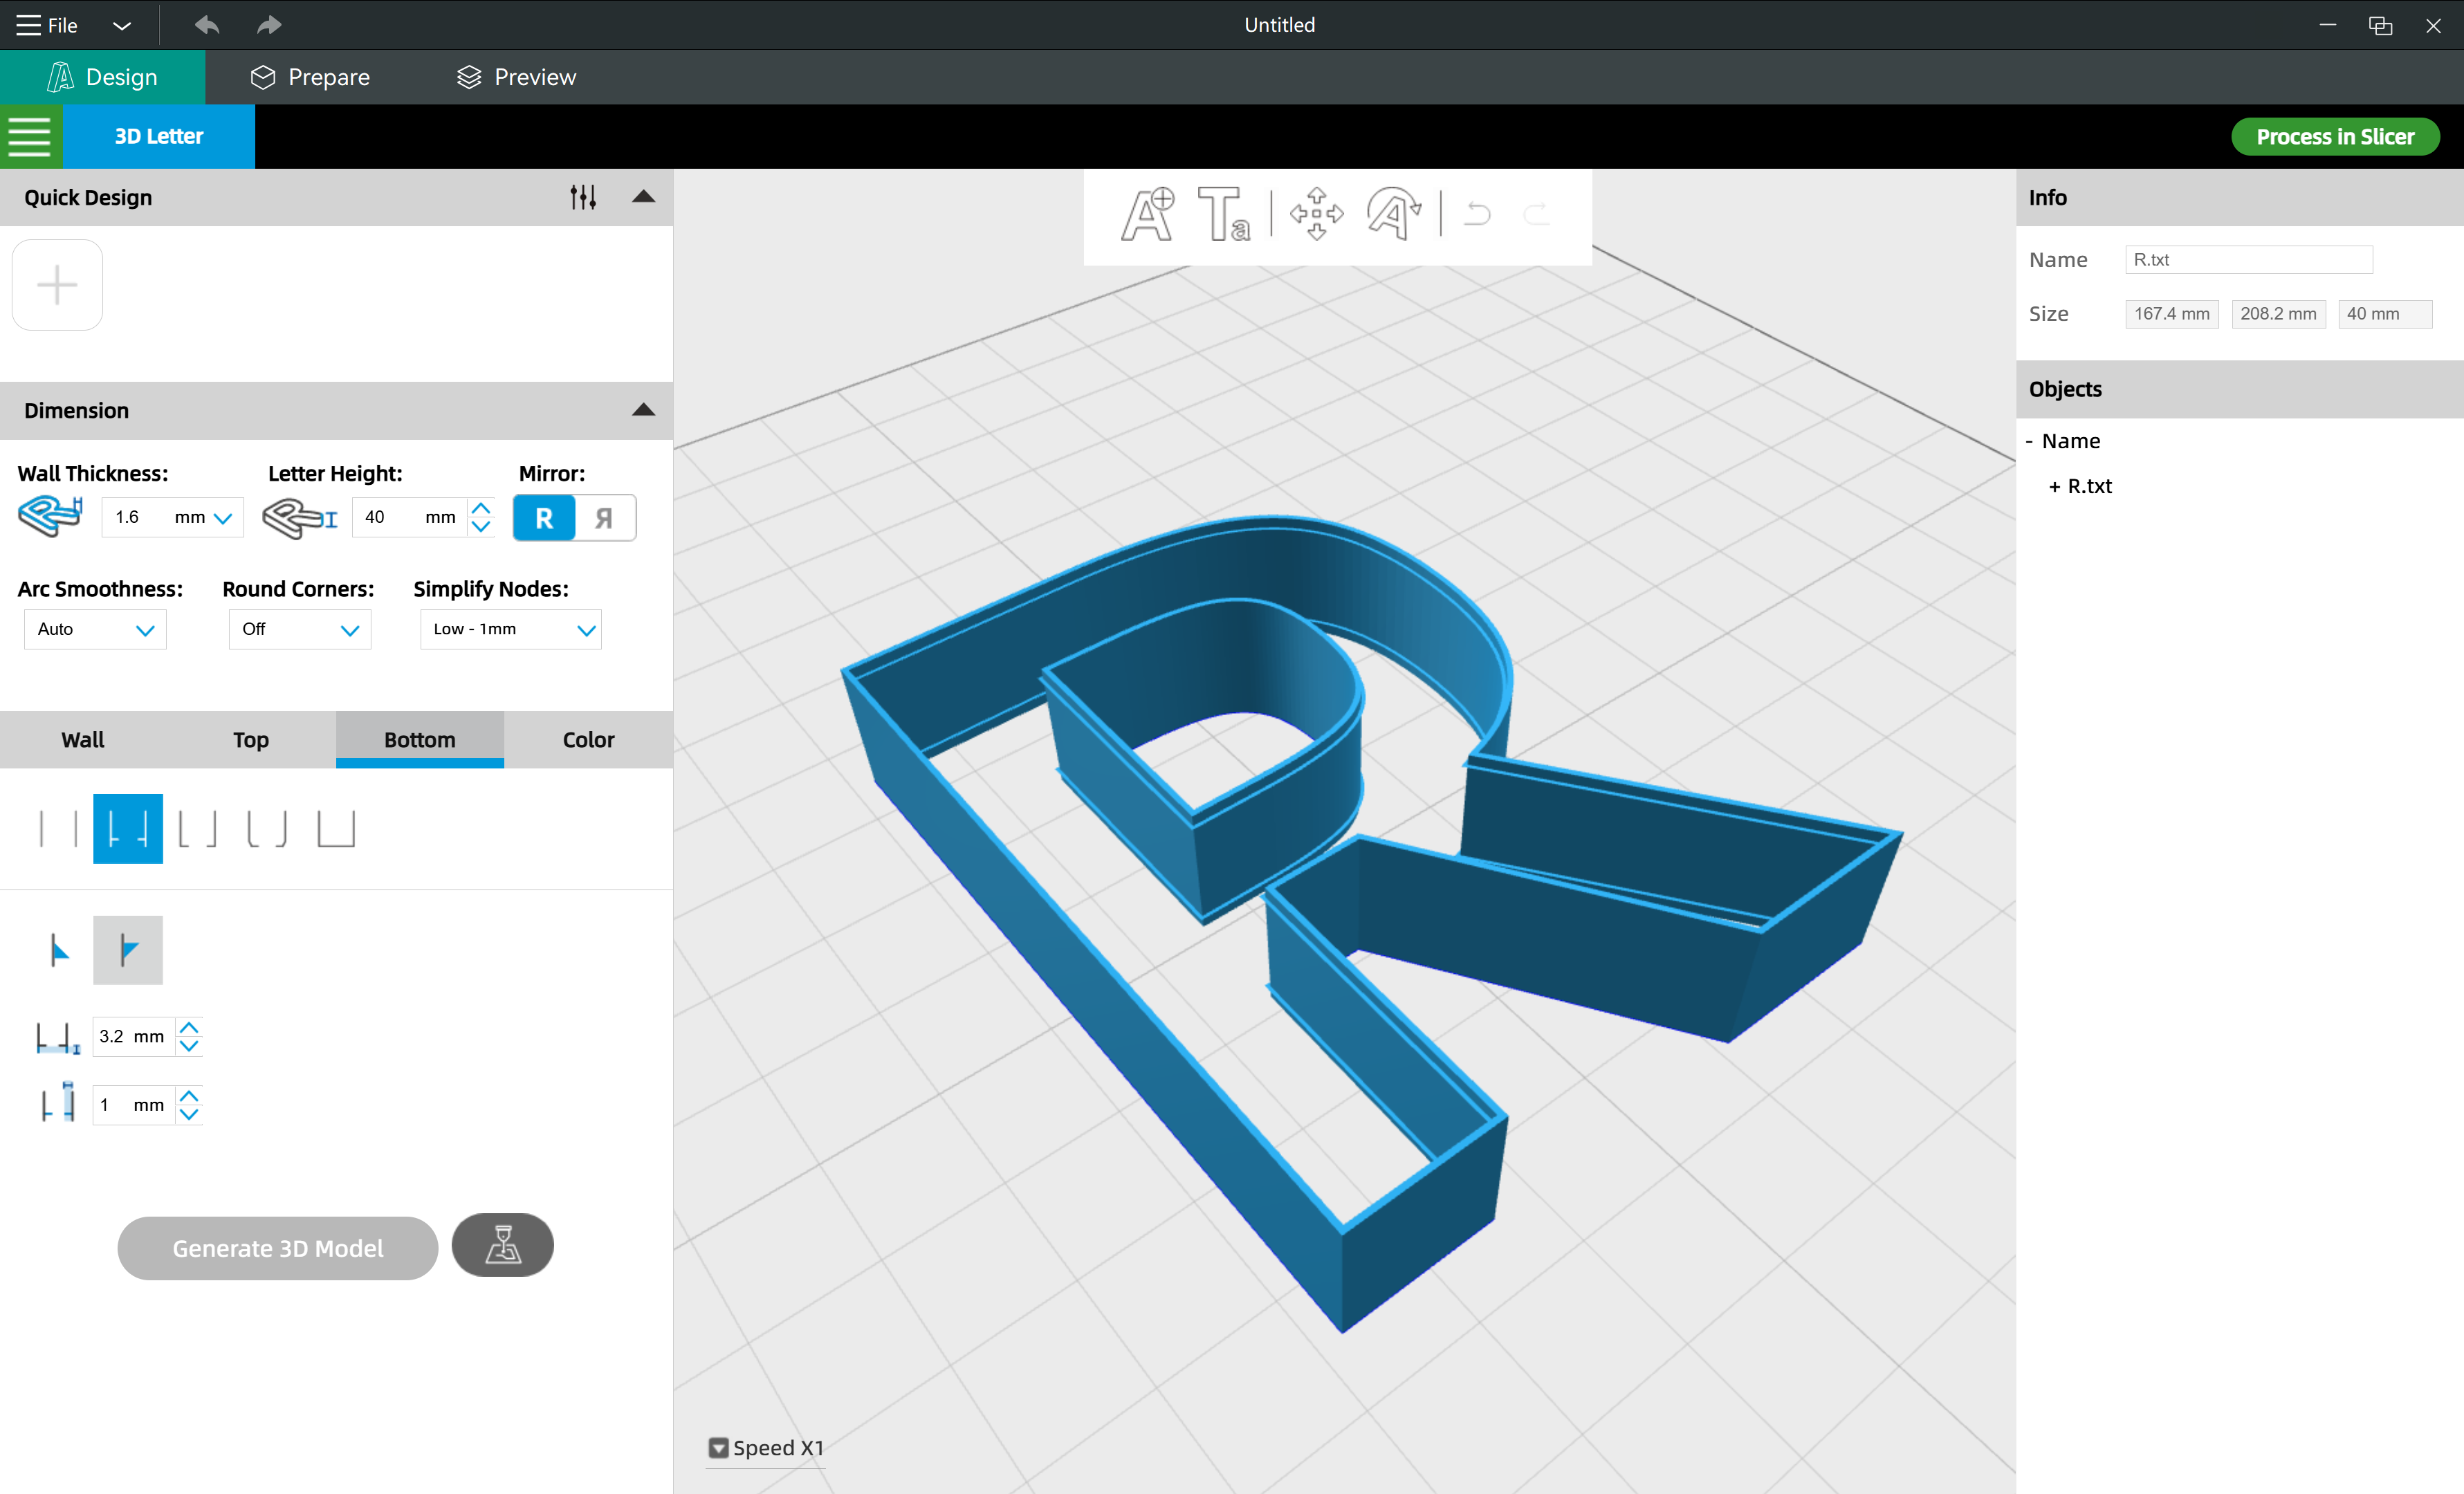Switch to the Color tab
The width and height of the screenshot is (2464, 1494).
[x=588, y=740]
